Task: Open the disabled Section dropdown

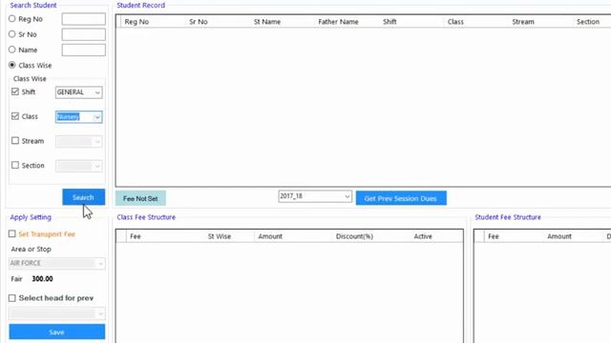Action: point(78,166)
